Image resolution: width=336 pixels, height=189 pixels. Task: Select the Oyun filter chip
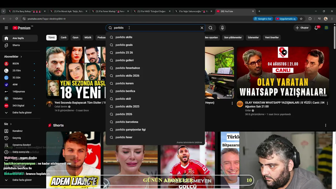coord(76,38)
